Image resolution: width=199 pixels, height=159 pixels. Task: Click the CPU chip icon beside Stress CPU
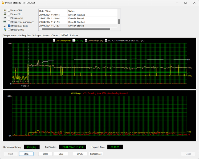5,10
